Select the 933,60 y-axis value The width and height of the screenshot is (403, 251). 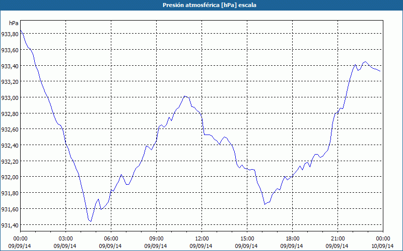click(10, 50)
